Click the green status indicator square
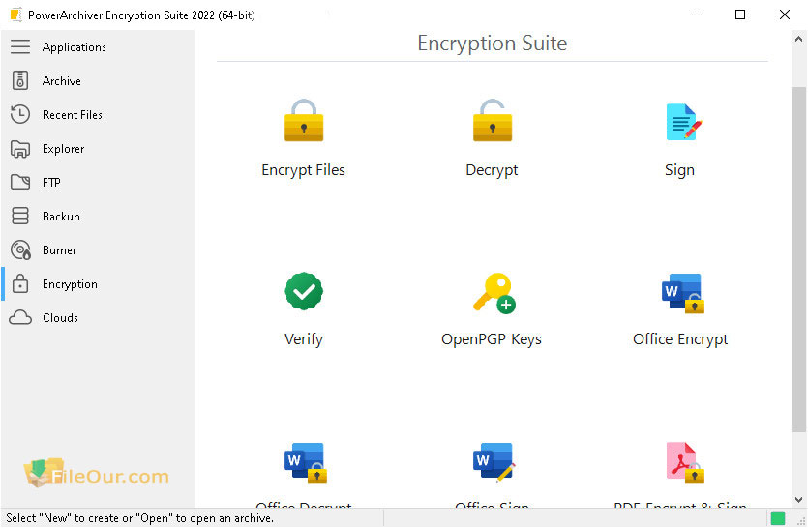Viewport: 808px width, 528px height. 777,518
